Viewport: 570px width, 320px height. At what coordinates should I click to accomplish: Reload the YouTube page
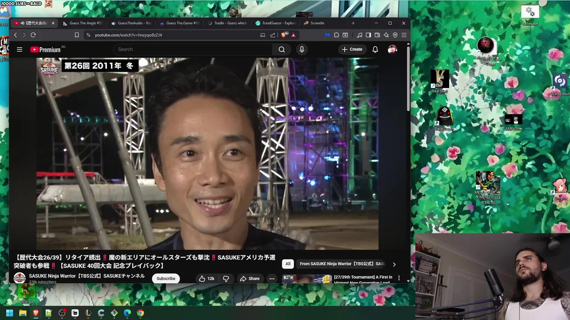point(33,35)
